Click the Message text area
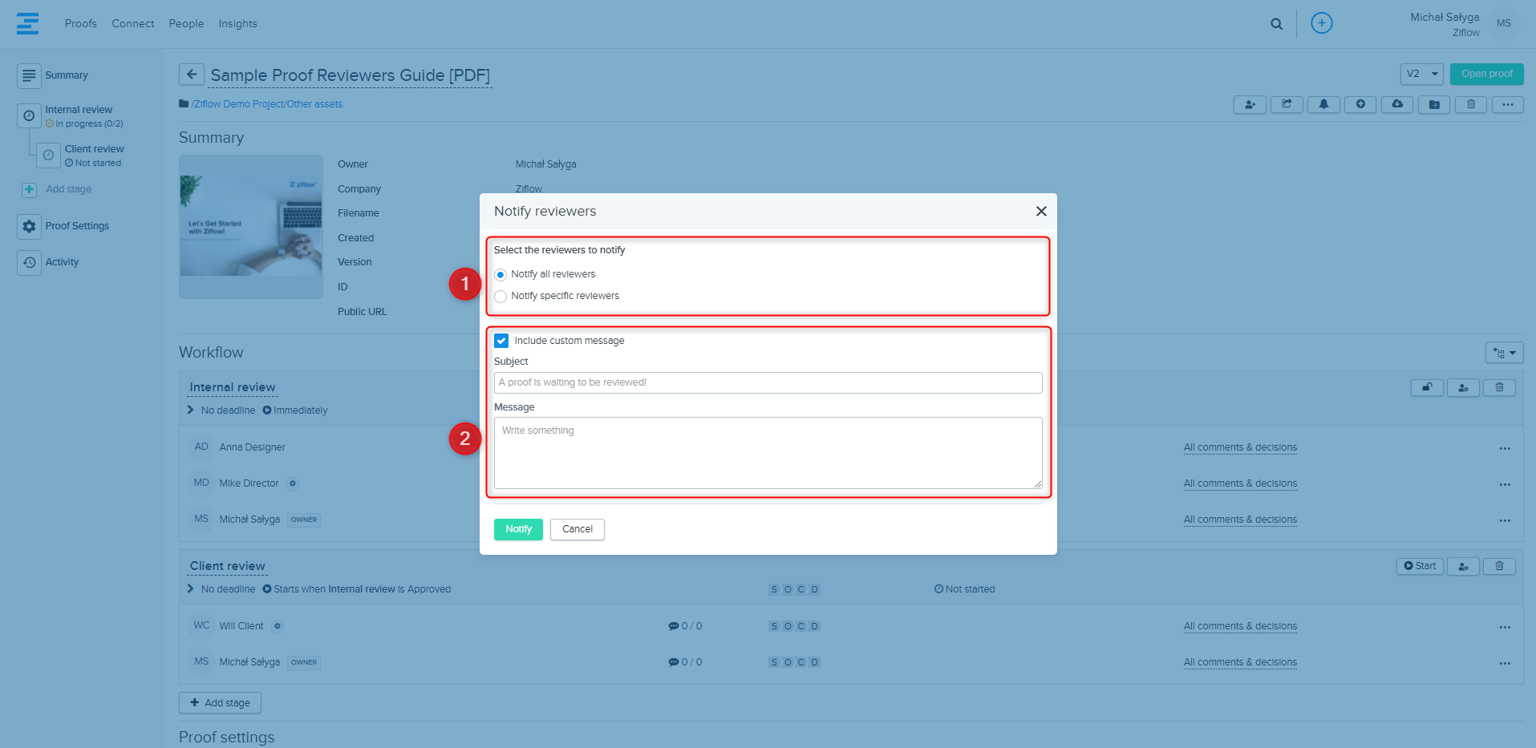 click(768, 453)
